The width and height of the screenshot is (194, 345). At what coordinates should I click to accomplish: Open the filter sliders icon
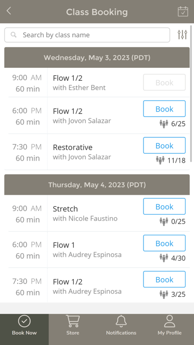[182, 35]
